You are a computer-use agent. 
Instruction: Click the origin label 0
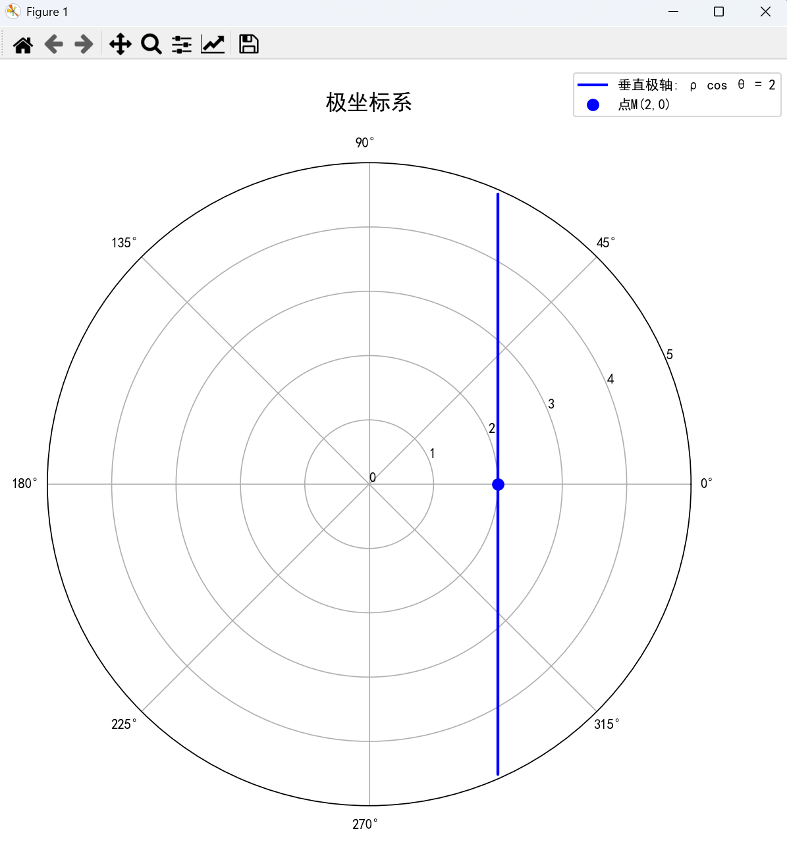click(373, 478)
